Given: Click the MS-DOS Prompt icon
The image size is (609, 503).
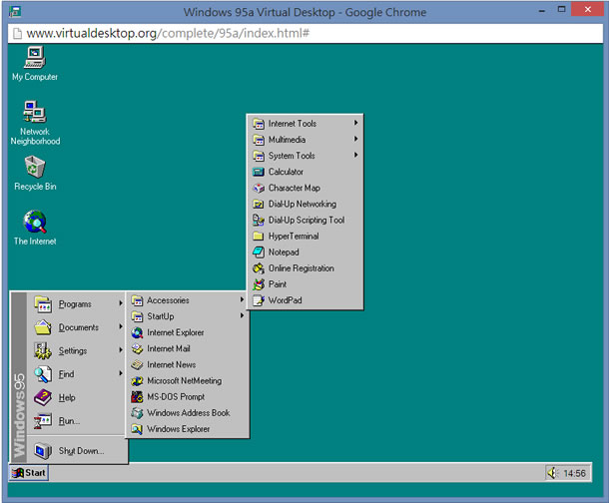Looking at the screenshot, I should pos(137,396).
